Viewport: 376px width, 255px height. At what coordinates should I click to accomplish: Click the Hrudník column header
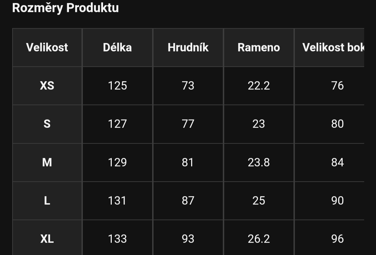click(188, 47)
